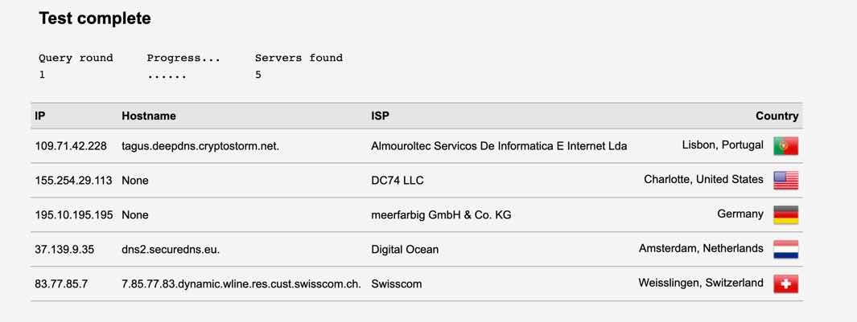Click the United States flag icon
This screenshot has height=322, width=857.
[785, 181]
